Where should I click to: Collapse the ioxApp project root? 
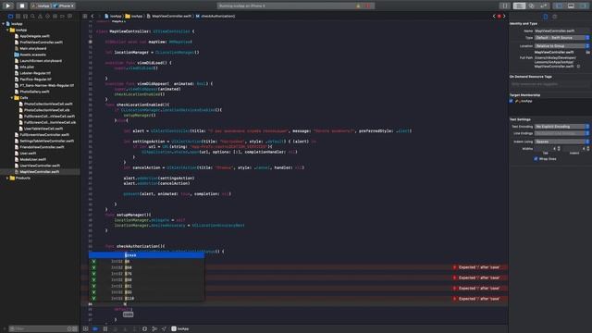[4, 24]
